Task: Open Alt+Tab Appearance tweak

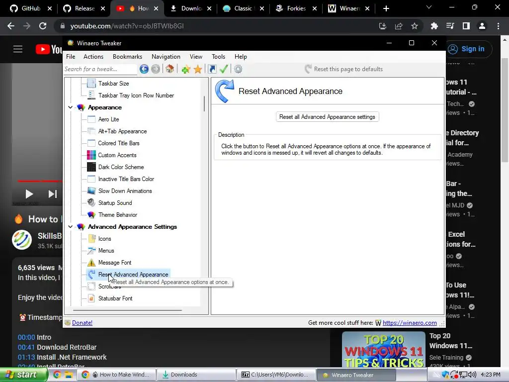Action: [122, 131]
